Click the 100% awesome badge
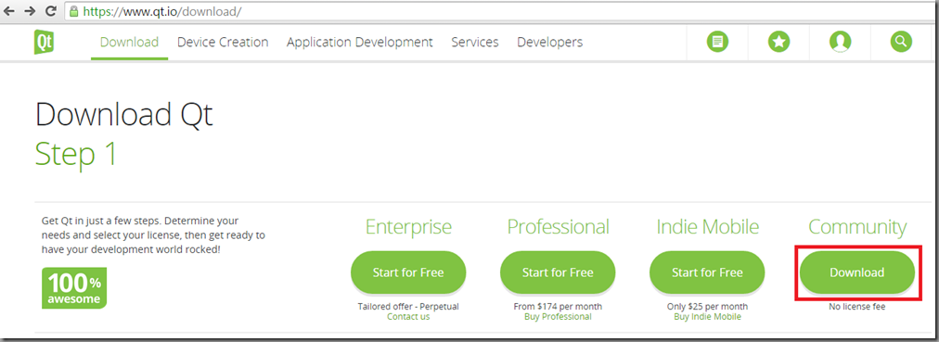This screenshot has width=939, height=342. pyautogui.click(x=74, y=288)
